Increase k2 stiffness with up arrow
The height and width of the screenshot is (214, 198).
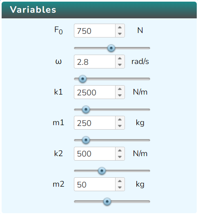coord(120,150)
